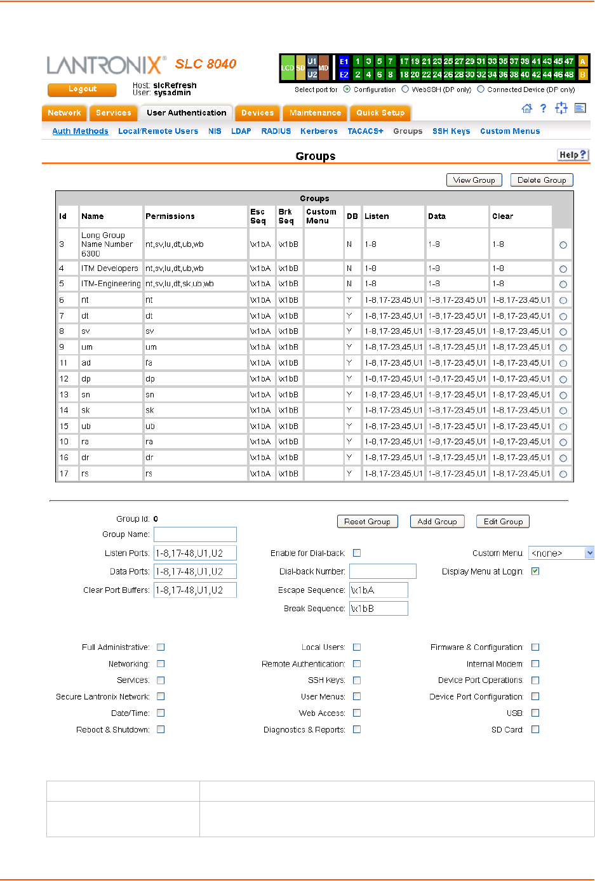Select device port 47 in port bar

coord(569,62)
